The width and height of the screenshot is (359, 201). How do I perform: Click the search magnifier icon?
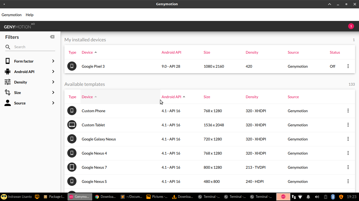pyautogui.click(x=8, y=47)
